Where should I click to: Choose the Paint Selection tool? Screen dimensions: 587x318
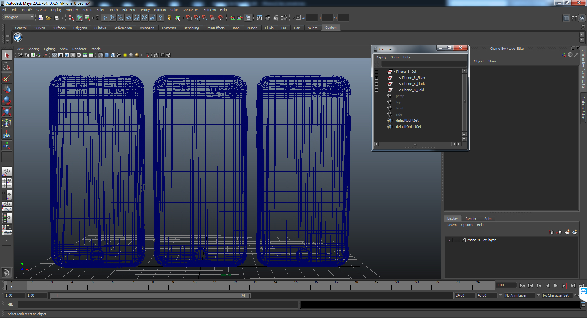(x=7, y=78)
